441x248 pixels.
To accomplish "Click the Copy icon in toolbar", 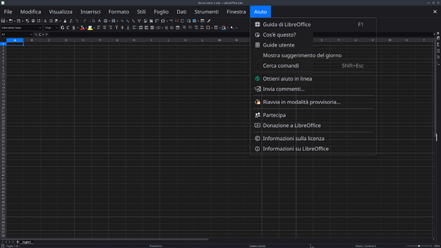I will [x=51, y=21].
